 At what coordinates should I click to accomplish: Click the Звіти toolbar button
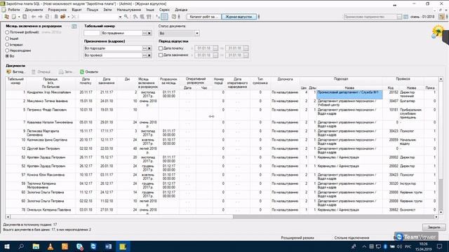pos(65,71)
